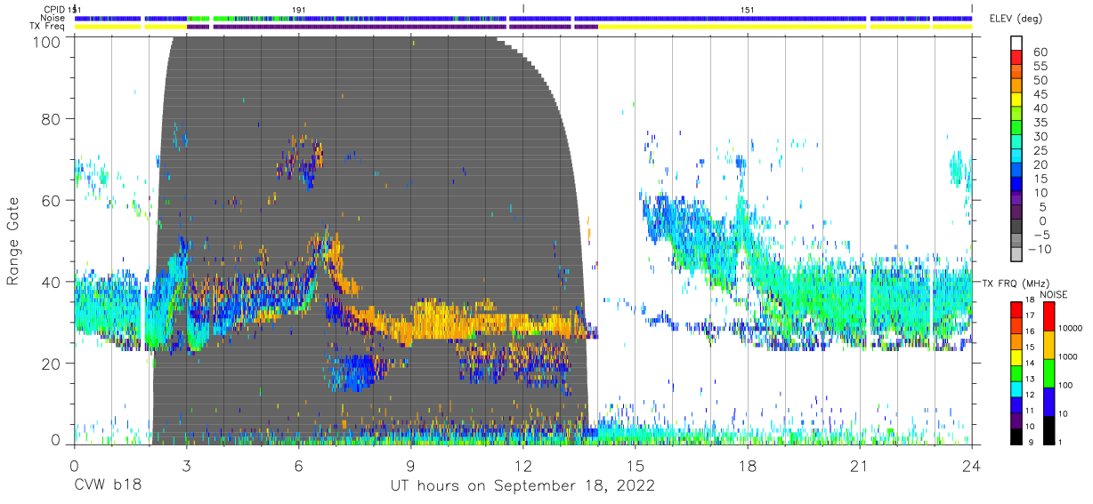This screenshot has height=504, width=1093.
Task: Click the TX FRQ colorbar label '17'
Action: tap(1028, 316)
